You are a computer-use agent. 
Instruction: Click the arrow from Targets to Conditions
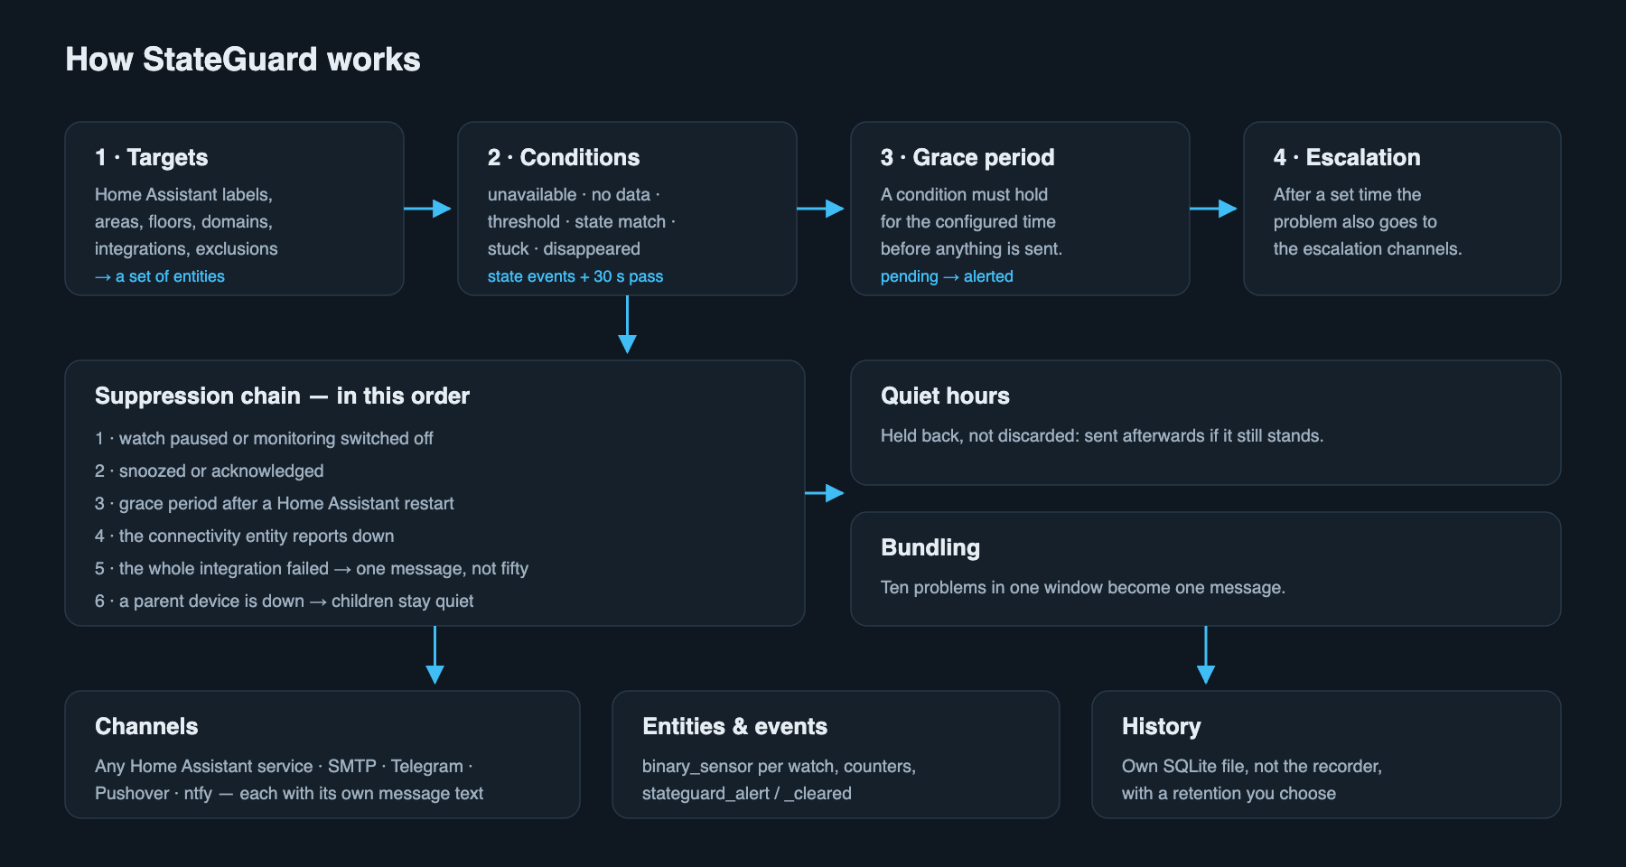click(x=427, y=209)
